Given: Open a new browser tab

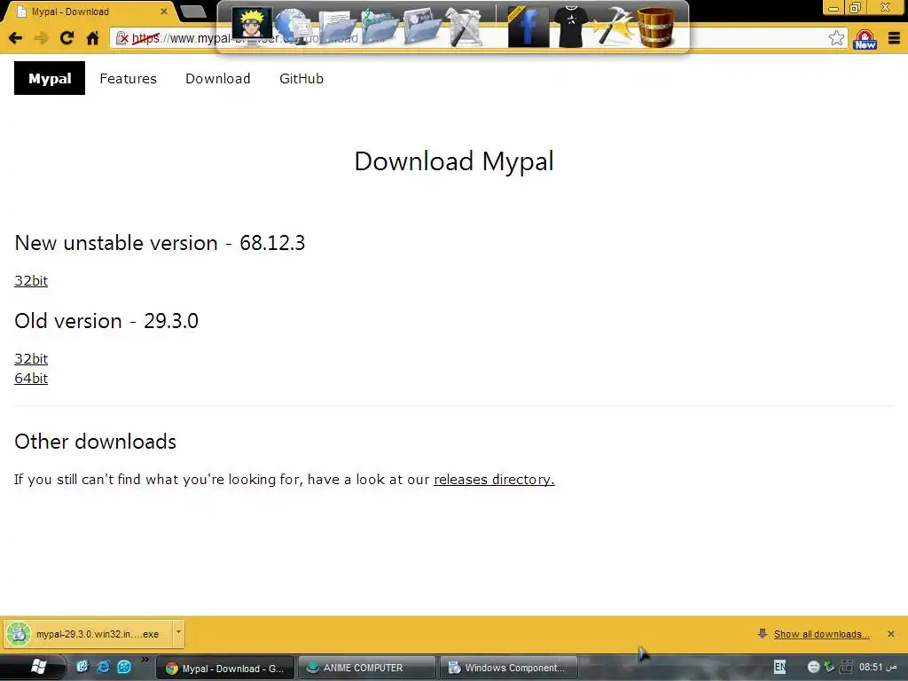Looking at the screenshot, I should tap(192, 12).
